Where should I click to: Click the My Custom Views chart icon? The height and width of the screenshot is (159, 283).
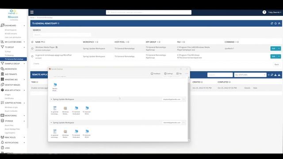point(2,42)
